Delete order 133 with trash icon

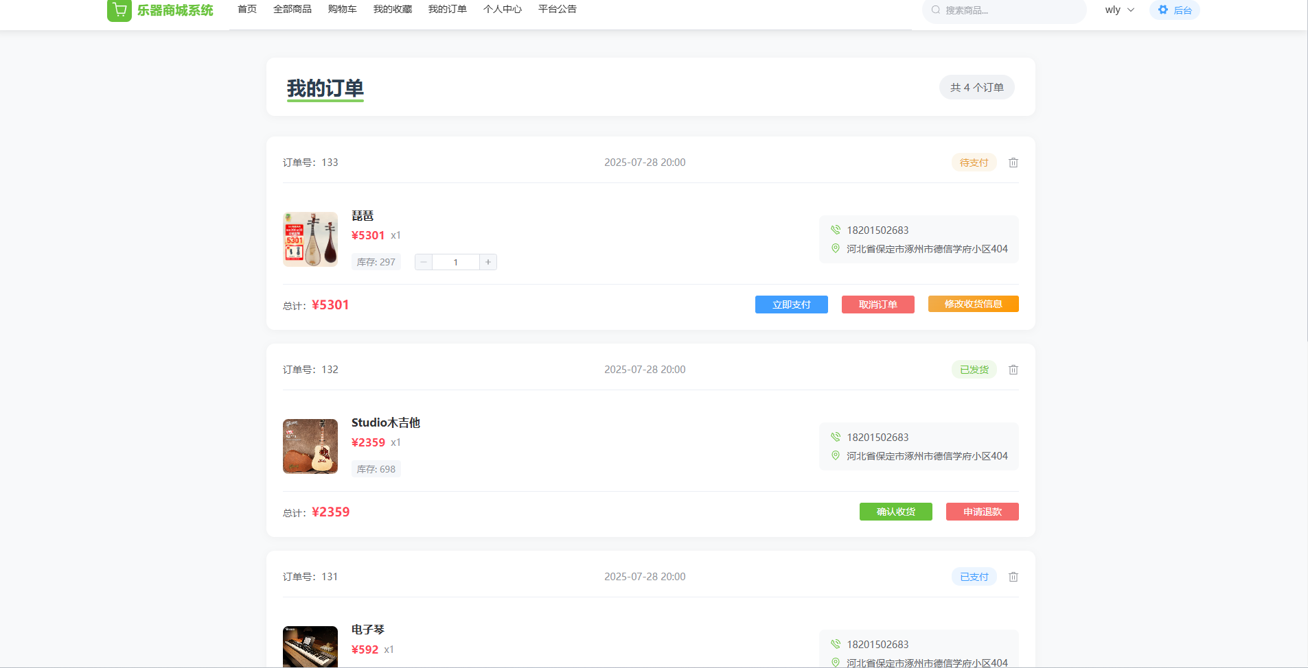pyautogui.click(x=1013, y=163)
